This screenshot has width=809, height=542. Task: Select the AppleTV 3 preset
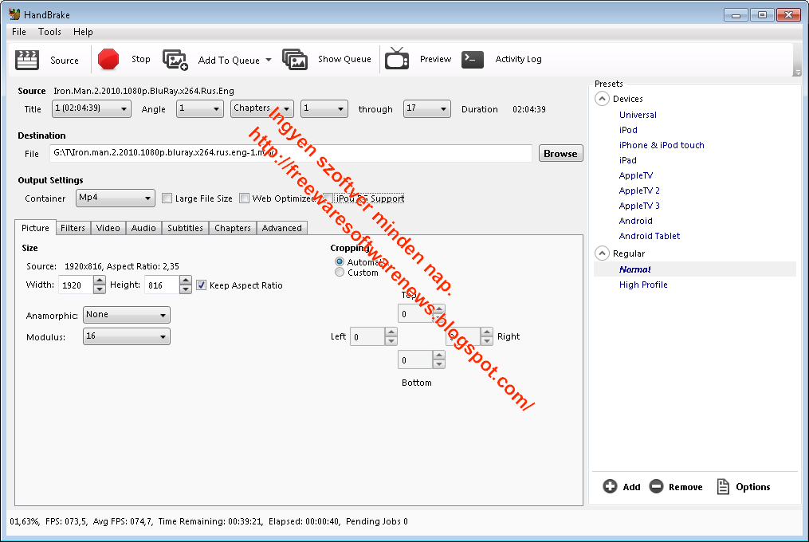pos(639,206)
